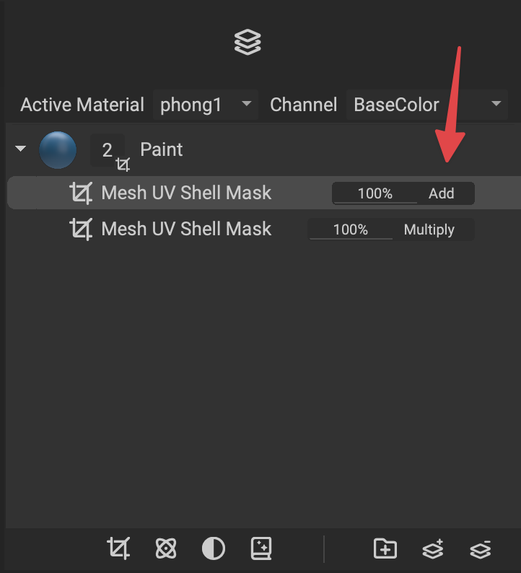Add a new layer group with folder-plus icon
The height and width of the screenshot is (573, 521).
pyautogui.click(x=385, y=549)
